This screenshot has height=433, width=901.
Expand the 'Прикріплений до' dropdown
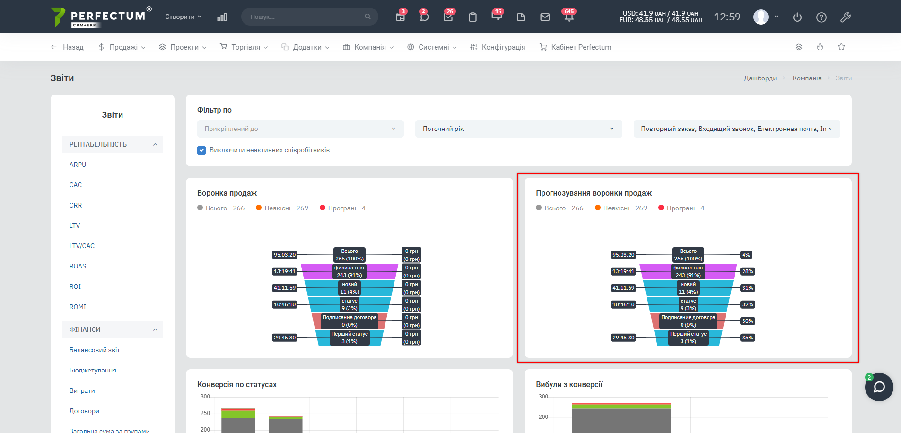[x=300, y=129]
